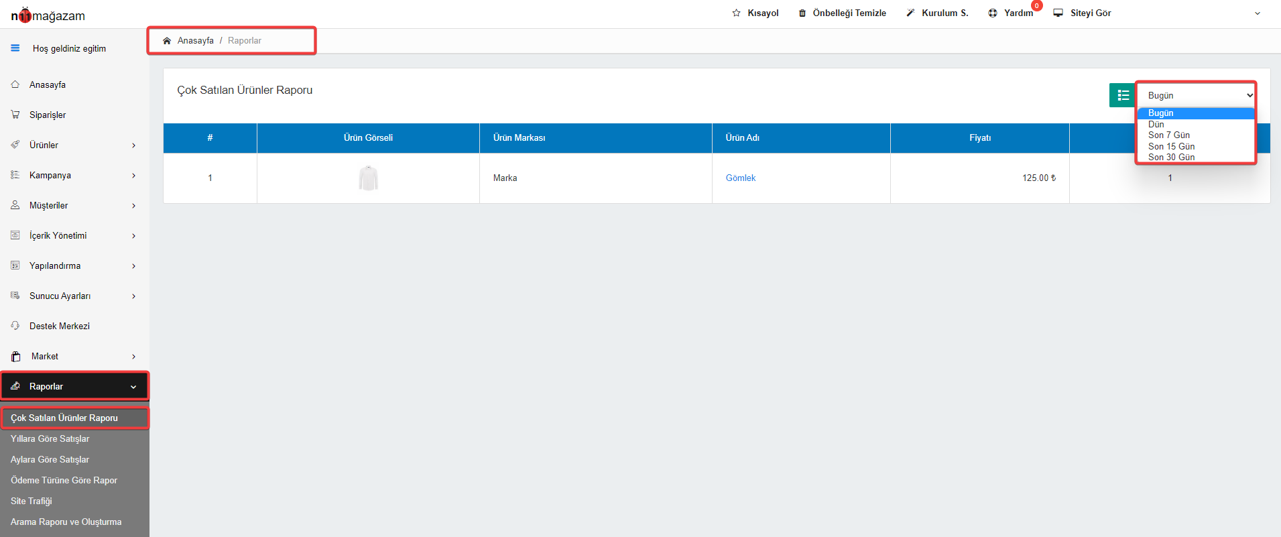
Task: Click the Raporlar chart icon
Action: (x=15, y=386)
